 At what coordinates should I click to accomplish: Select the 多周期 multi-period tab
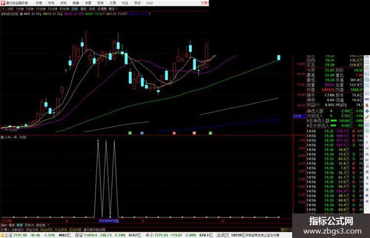pos(102,9)
